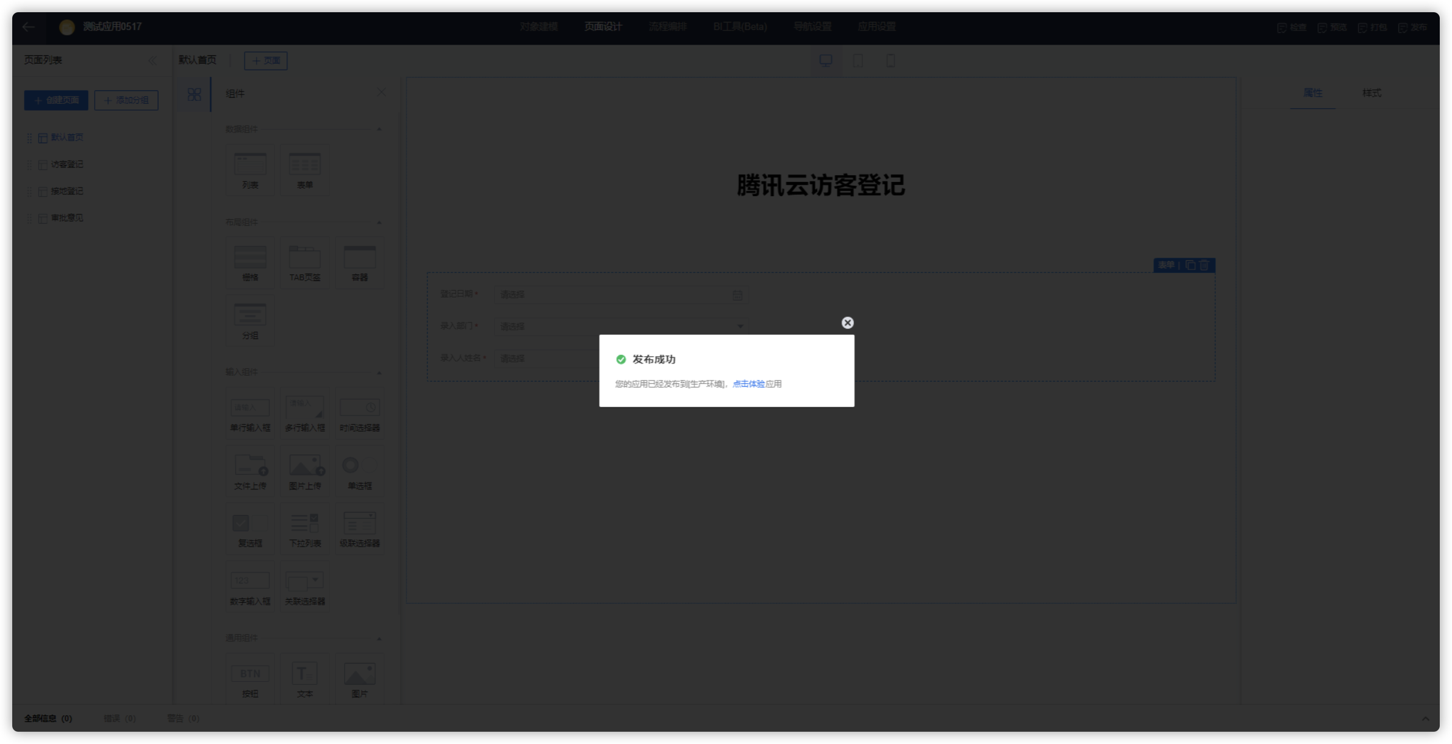Pick the 文本 component
Screen dimensions: 1452x744
[x=305, y=679]
